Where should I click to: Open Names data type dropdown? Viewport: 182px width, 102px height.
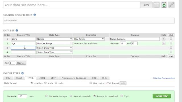click(54, 39)
